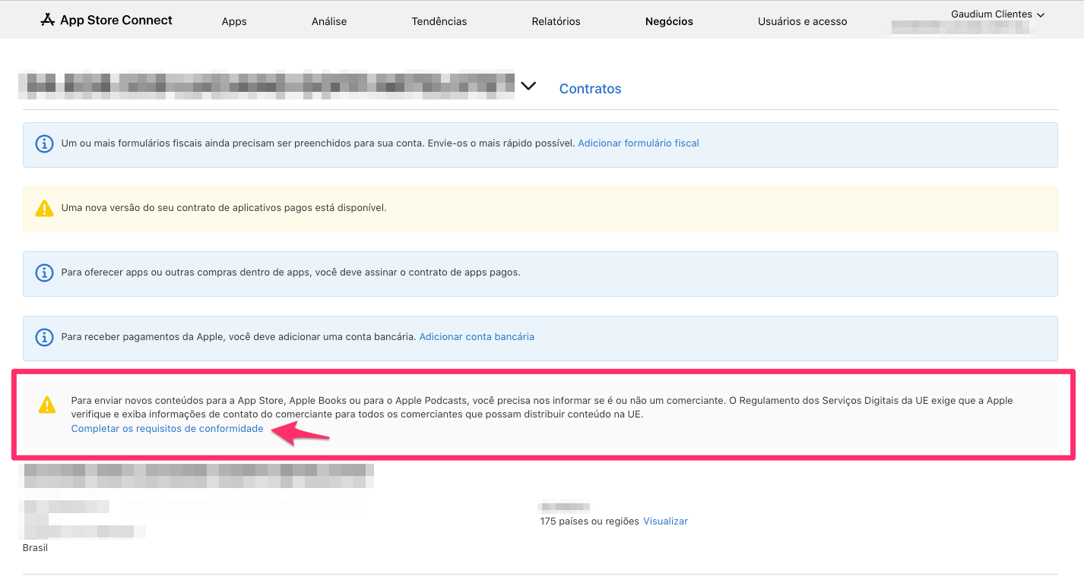Click info icon in fiscal forms banner

point(45,143)
